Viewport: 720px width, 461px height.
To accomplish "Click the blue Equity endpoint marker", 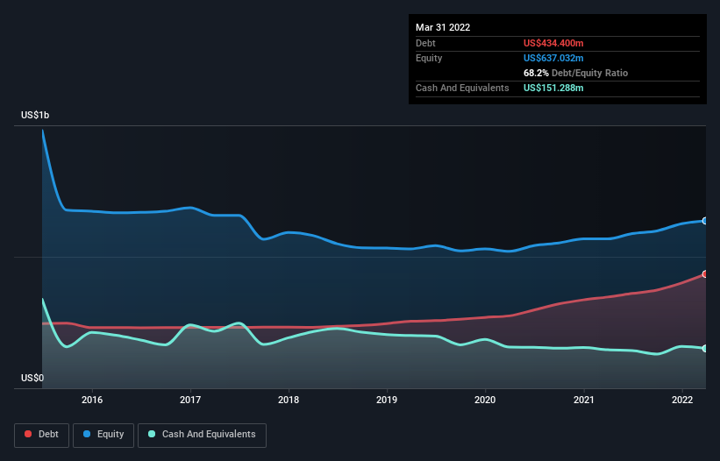I will [705, 221].
